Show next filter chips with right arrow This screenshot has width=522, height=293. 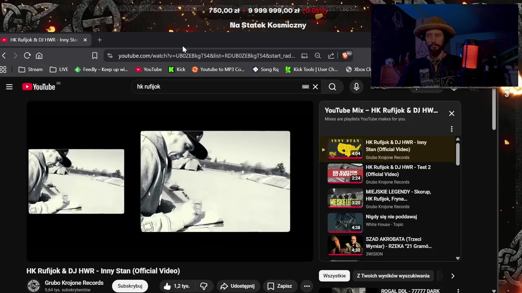click(453, 276)
